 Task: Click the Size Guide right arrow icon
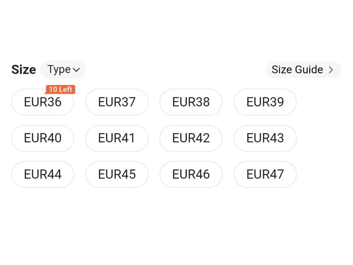331,70
